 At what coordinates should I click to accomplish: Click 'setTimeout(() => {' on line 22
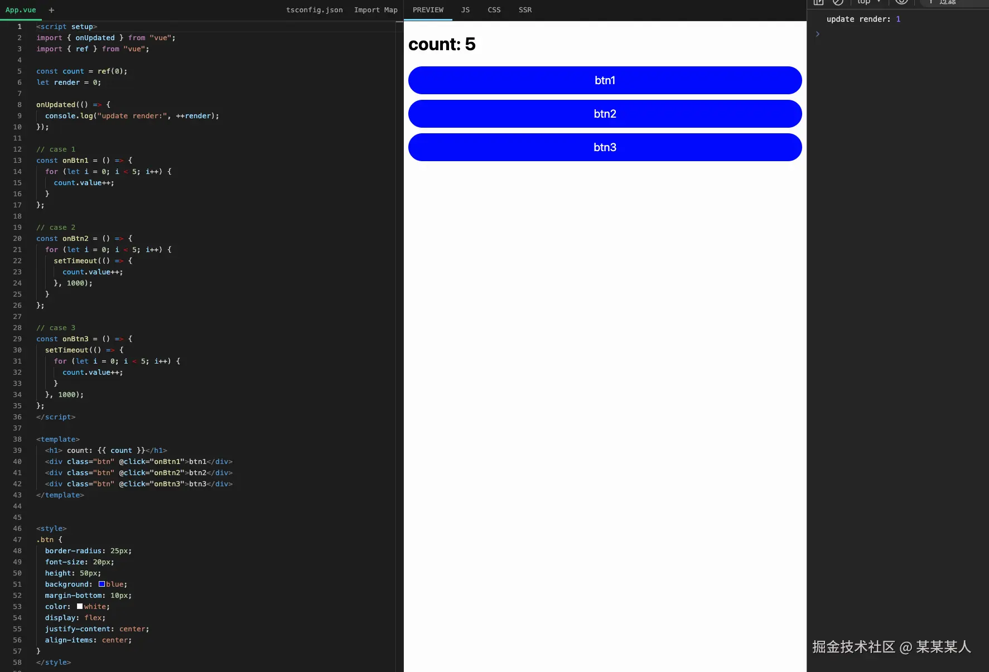pos(93,260)
